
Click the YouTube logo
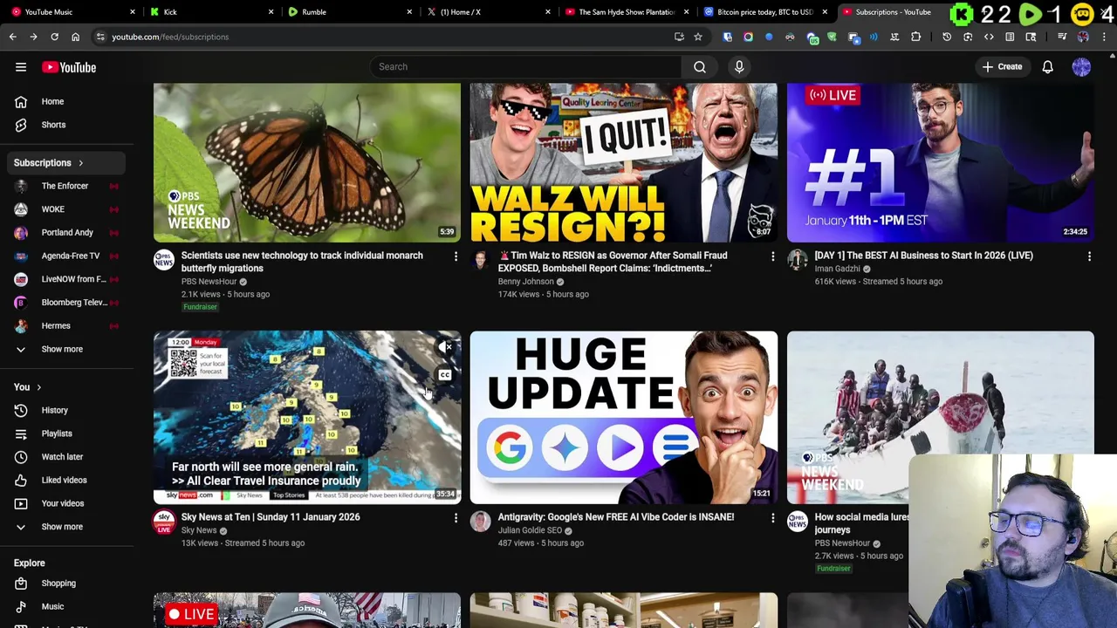click(x=69, y=67)
